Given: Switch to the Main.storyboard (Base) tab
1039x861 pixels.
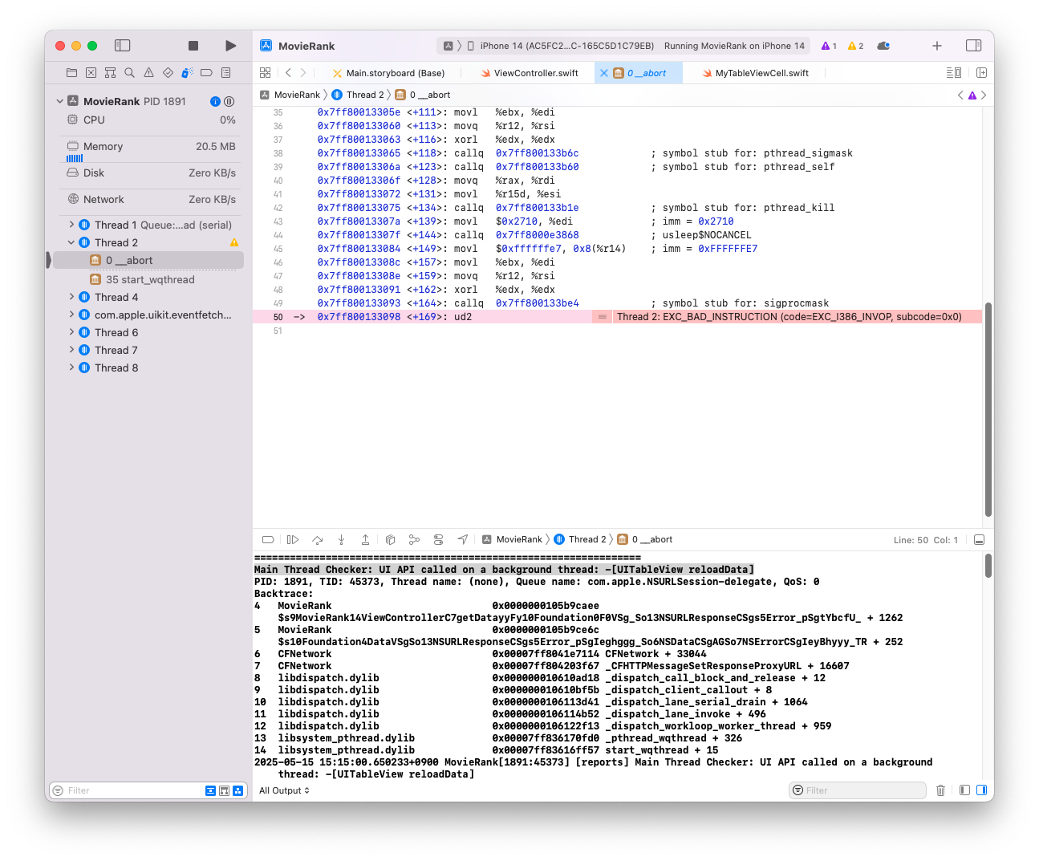Looking at the screenshot, I should tap(389, 73).
